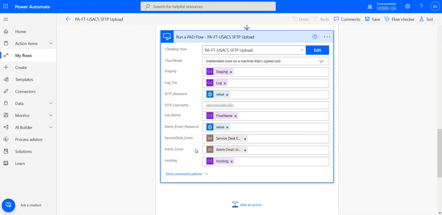Remove the Staging variable token
Viewport: 442px width, 215px height.
pyautogui.click(x=231, y=72)
